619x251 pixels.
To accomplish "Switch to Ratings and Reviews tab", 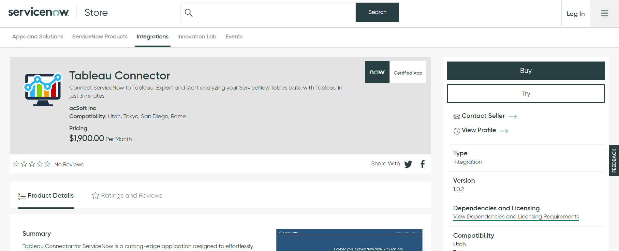I will pyautogui.click(x=127, y=195).
